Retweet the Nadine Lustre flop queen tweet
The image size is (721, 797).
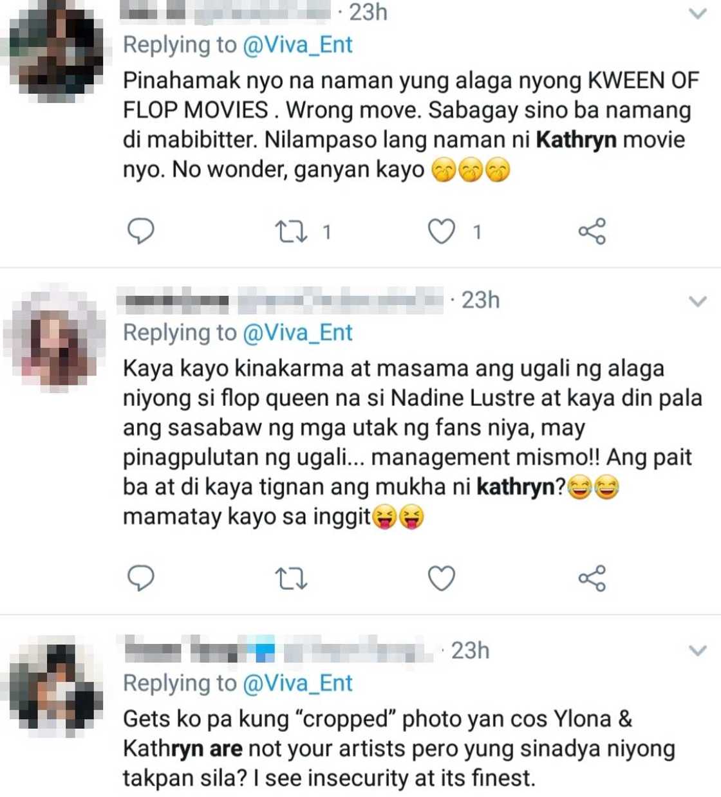coord(291,578)
